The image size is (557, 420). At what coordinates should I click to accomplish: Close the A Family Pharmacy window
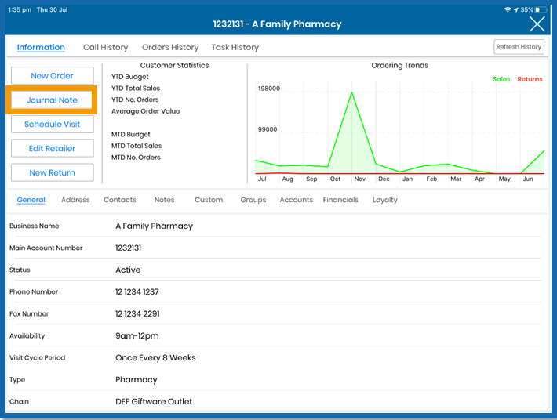537,24
